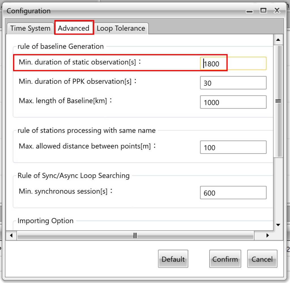The image size is (290, 283).
Task: Click the horizontal scrollbar right arrow
Action: coord(267,235)
